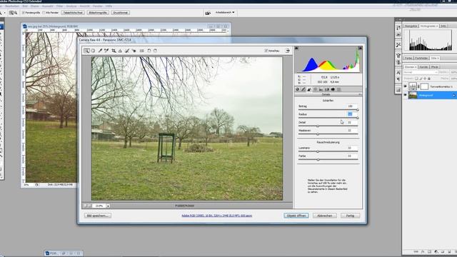The height and width of the screenshot is (257, 457).
Task: Click Objekt öffnen button
Action: coord(296,216)
